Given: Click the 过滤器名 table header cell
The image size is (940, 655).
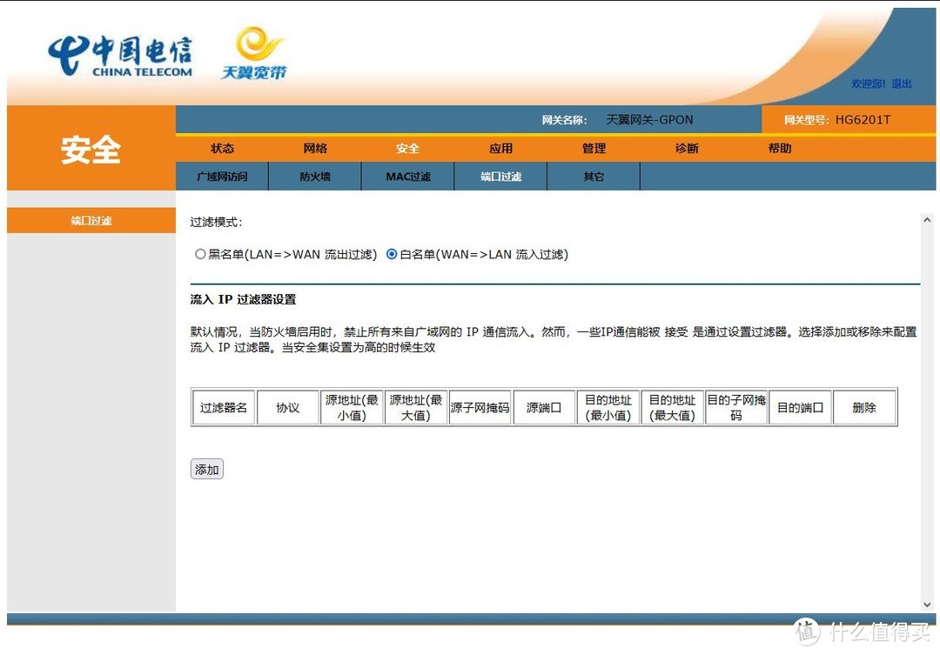Looking at the screenshot, I should (x=223, y=406).
